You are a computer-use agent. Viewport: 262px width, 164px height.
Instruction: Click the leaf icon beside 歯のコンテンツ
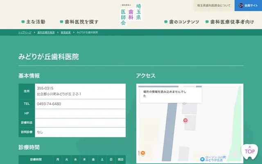point(165,22)
